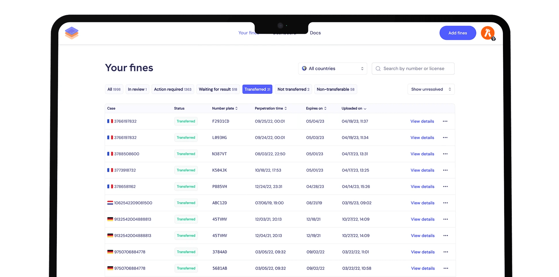
Task: Click the magnifier icon in search box
Action: pos(378,69)
